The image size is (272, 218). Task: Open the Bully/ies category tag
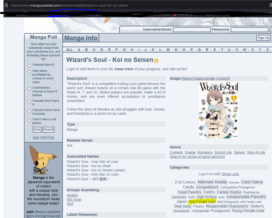(234, 182)
